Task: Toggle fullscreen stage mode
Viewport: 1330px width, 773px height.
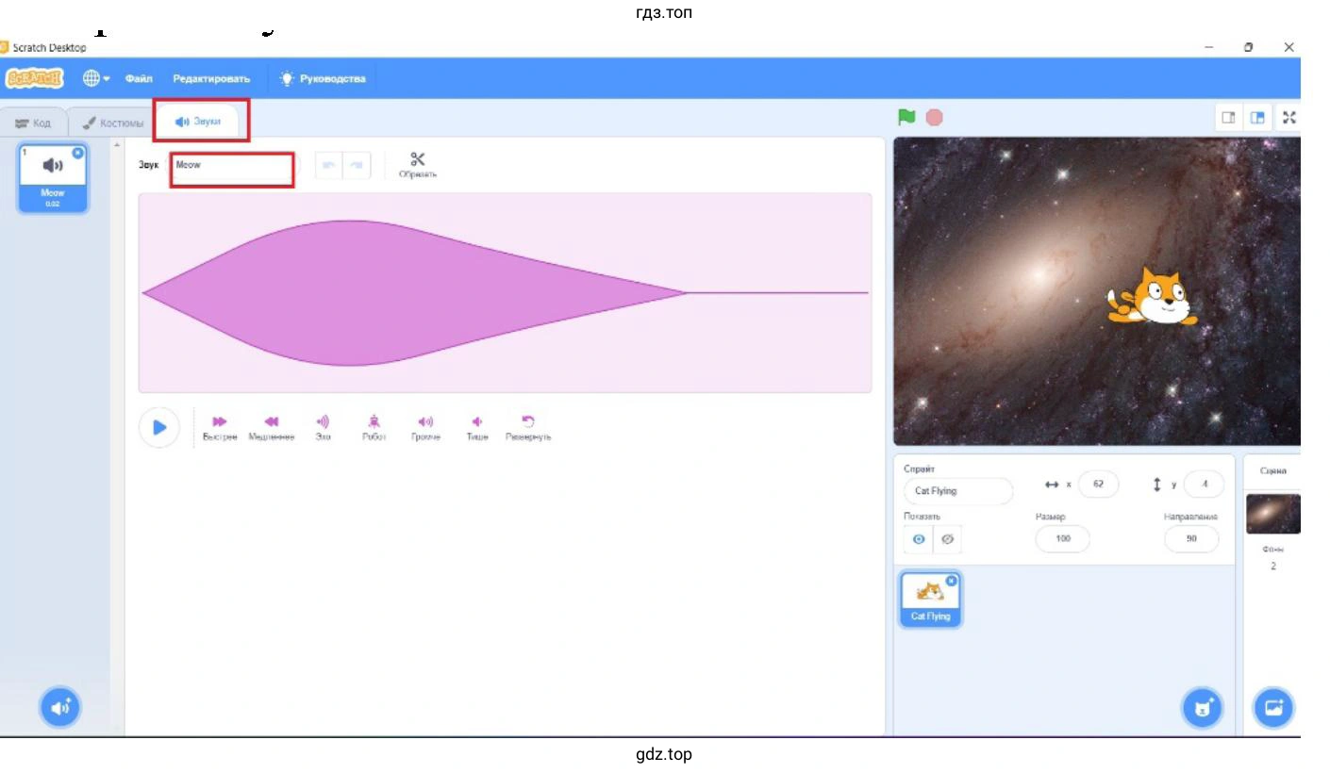Action: click(1289, 118)
